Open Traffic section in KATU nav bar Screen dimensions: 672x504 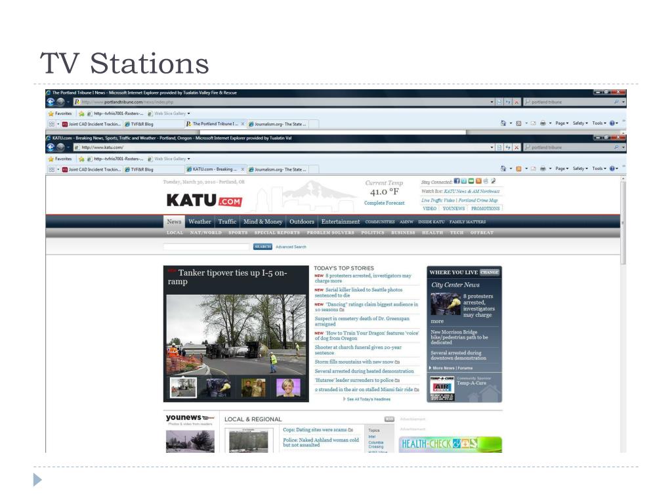point(227,222)
